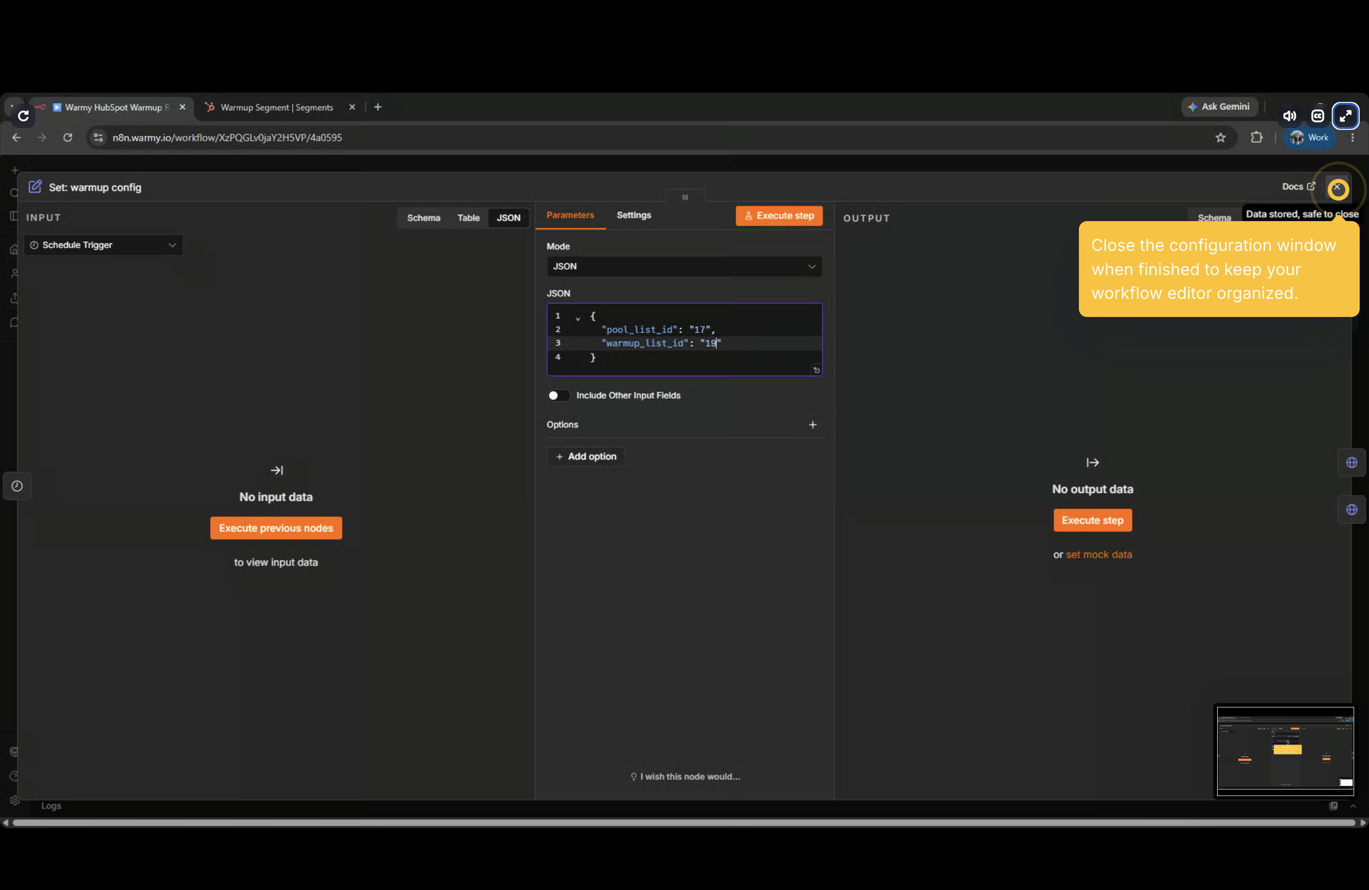Image resolution: width=1369 pixels, height=890 pixels.
Task: Click the Add option button
Action: point(586,457)
